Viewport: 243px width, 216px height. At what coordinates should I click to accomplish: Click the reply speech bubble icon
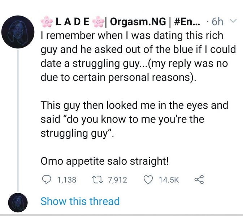tap(46, 180)
